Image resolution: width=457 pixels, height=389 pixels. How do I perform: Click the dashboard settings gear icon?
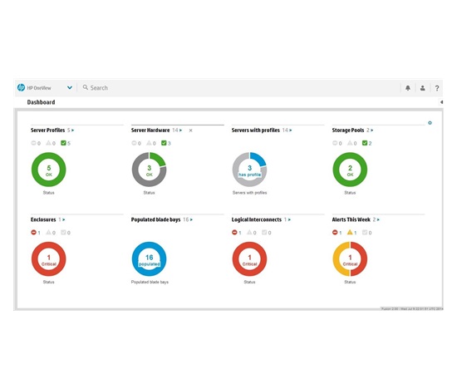coord(430,123)
